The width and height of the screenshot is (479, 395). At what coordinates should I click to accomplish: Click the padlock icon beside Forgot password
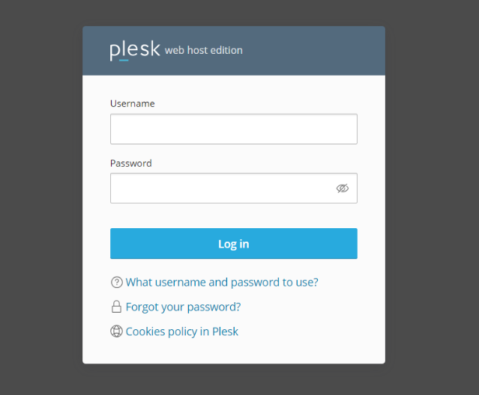[116, 307]
